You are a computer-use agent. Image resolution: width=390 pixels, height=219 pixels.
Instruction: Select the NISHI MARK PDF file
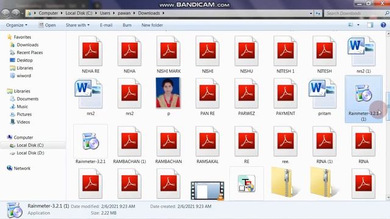[x=169, y=55]
